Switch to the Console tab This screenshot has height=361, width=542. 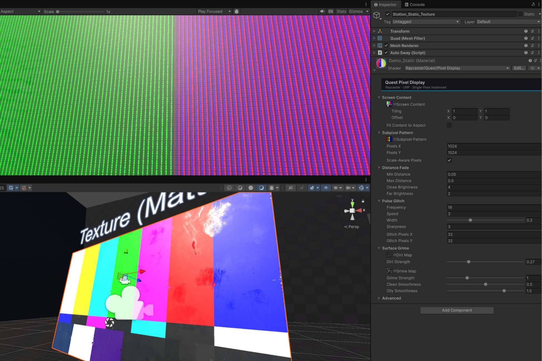click(415, 4)
